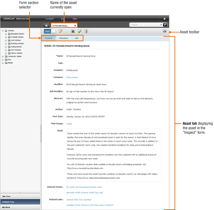Expand the Surf Articles node
The height and width of the screenshot is (210, 214).
point(6,50)
